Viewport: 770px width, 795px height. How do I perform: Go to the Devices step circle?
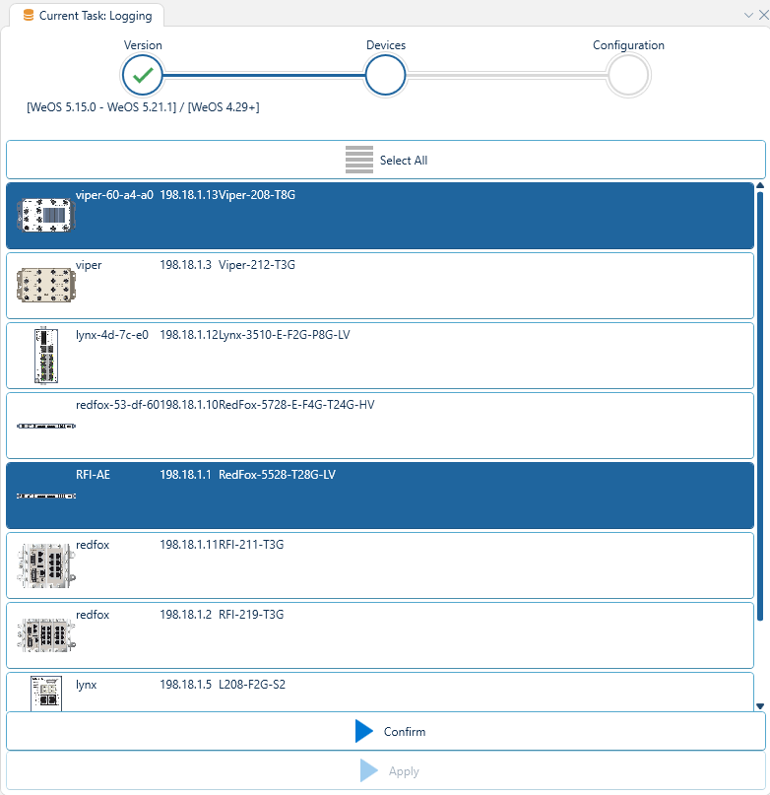click(x=385, y=75)
